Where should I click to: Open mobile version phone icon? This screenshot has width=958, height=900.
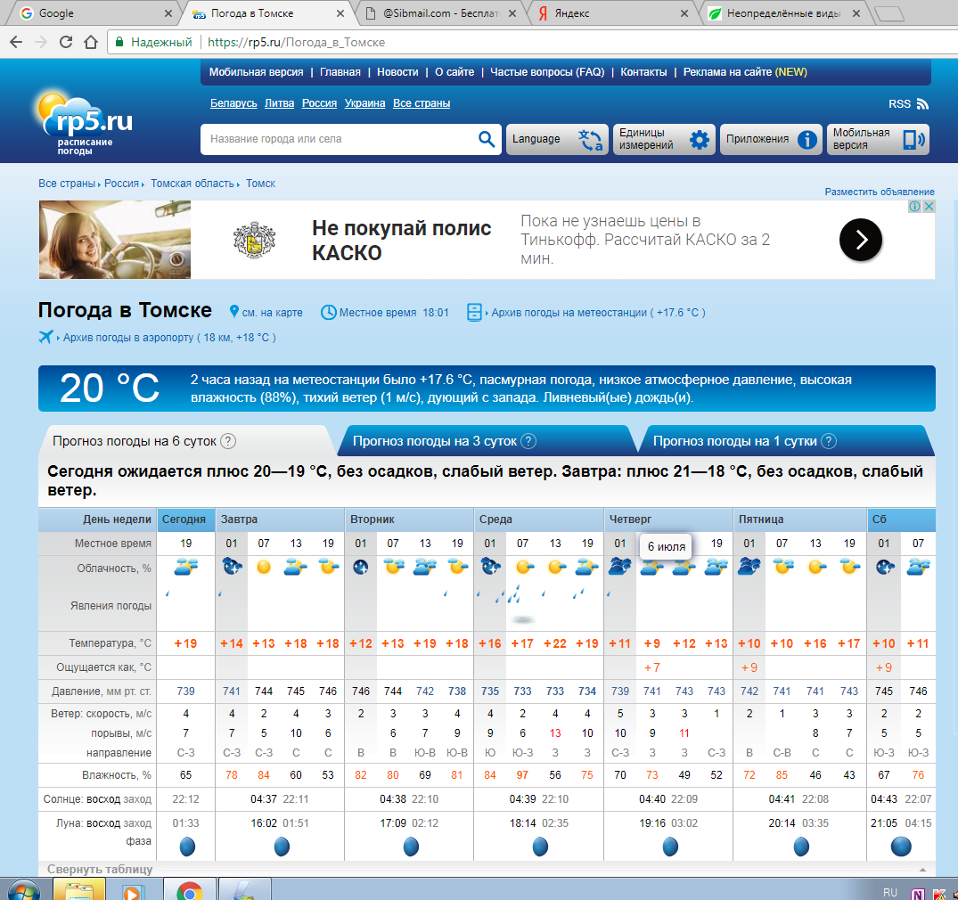(914, 140)
